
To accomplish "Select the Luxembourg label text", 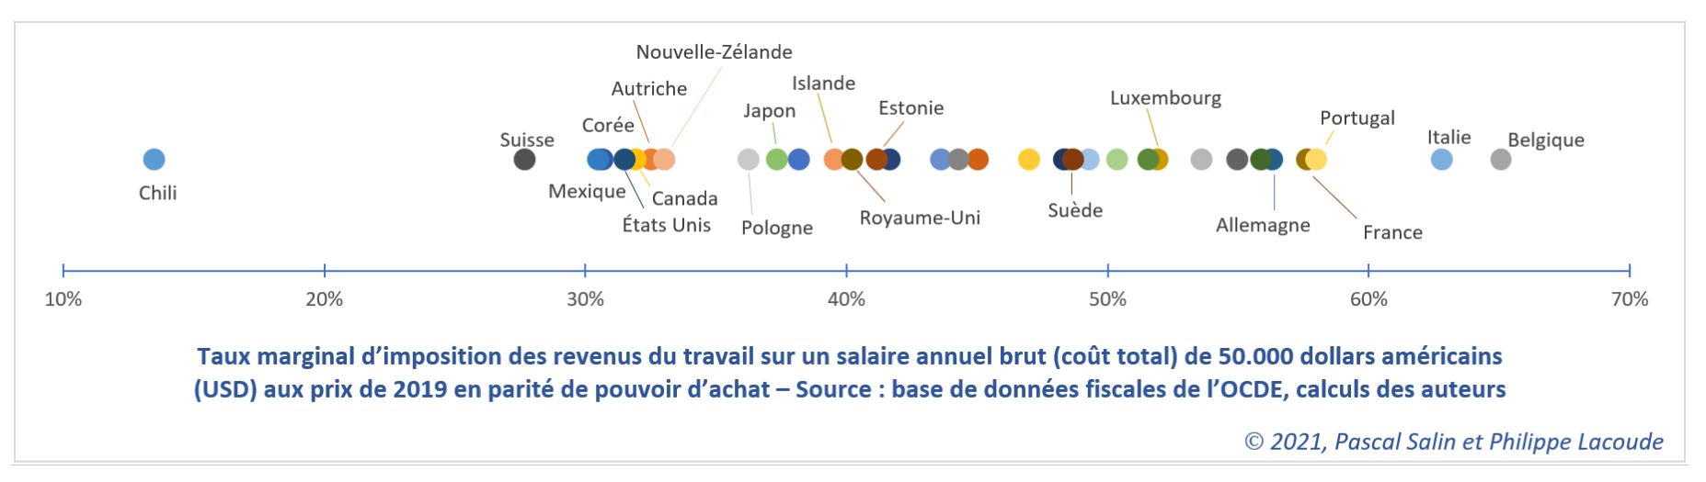I will (1165, 98).
